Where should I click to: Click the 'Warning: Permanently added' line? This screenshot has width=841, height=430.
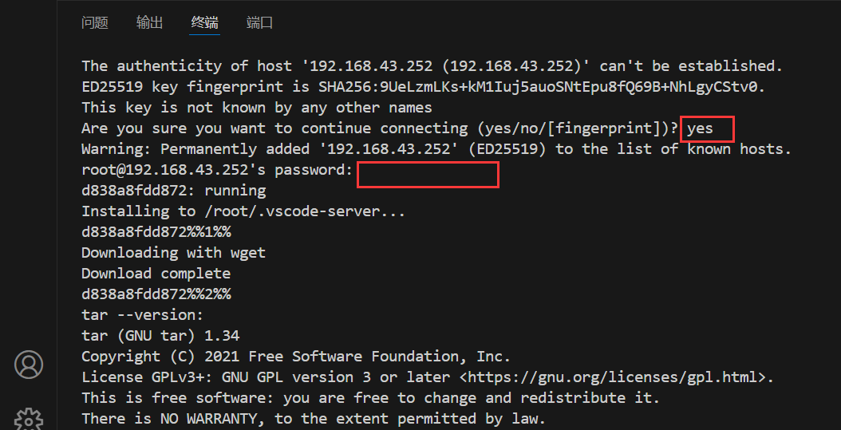coord(436,149)
